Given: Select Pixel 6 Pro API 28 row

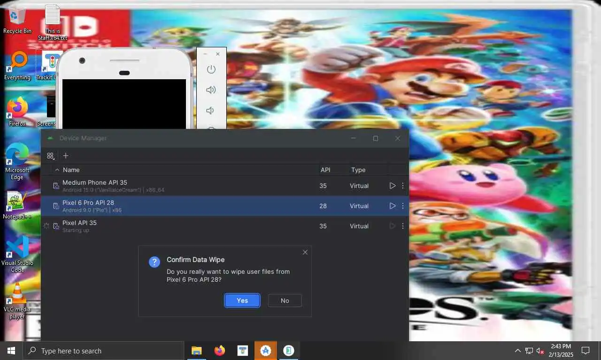Looking at the screenshot, I should tap(225, 206).
